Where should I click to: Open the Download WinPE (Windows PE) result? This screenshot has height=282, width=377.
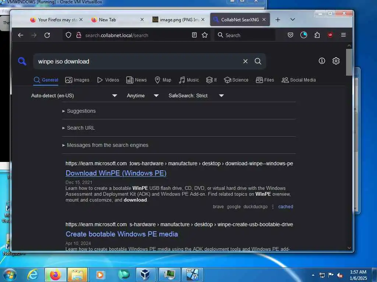tap(116, 173)
